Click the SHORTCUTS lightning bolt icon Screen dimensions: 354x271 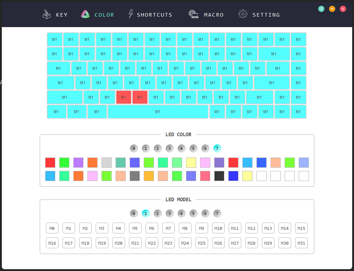click(x=131, y=14)
